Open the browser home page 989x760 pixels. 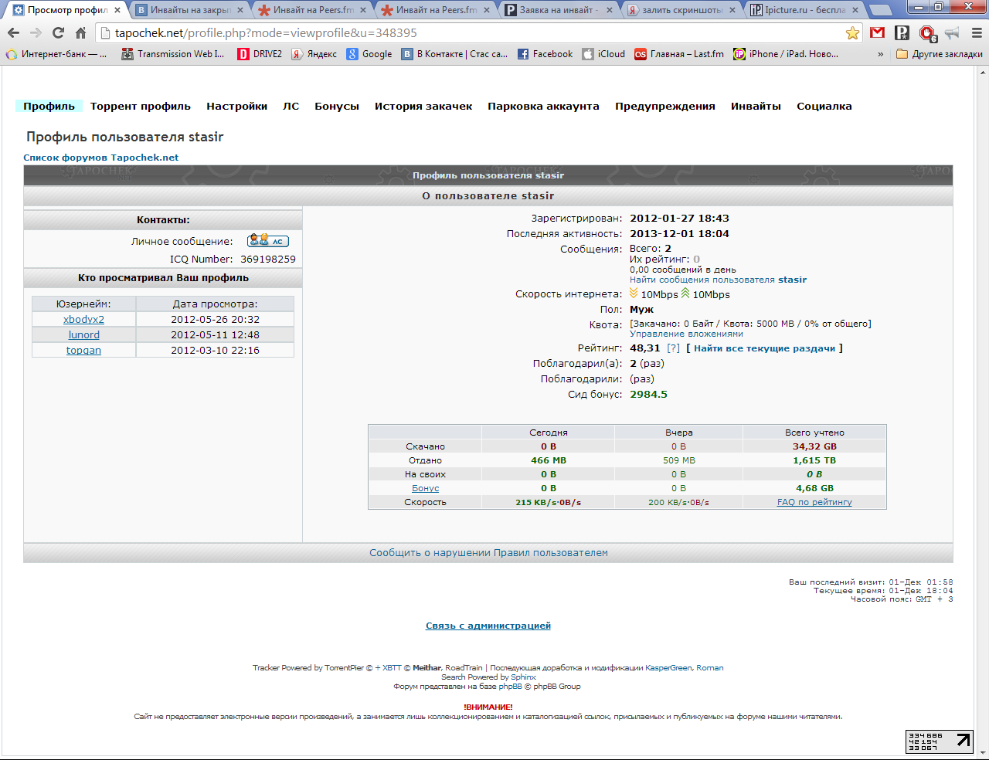(x=80, y=33)
